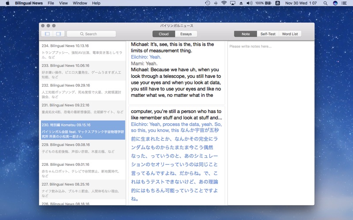Click the AirPlay display icon
Screen dimensions: 353x220
pyautogui.click(x=233, y=3)
